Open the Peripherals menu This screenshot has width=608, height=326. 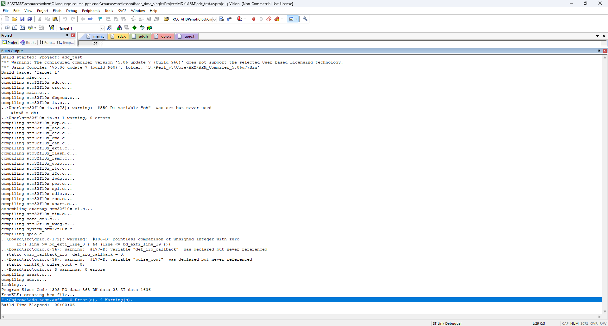91,11
